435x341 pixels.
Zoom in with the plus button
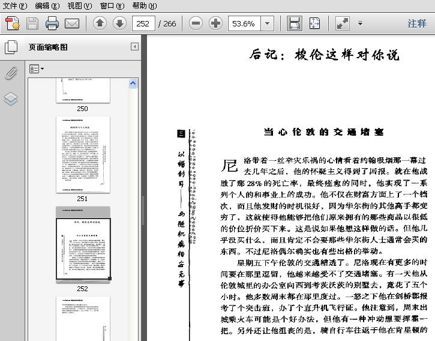(x=215, y=23)
